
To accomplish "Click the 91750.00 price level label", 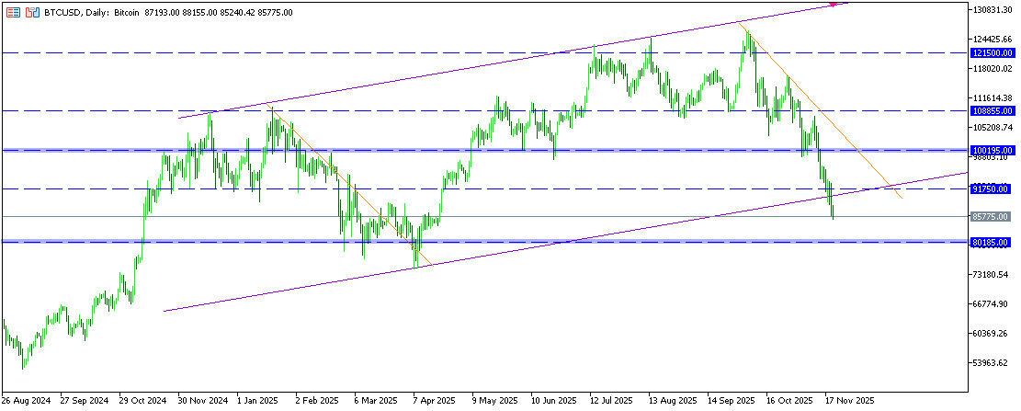I will click(991, 188).
